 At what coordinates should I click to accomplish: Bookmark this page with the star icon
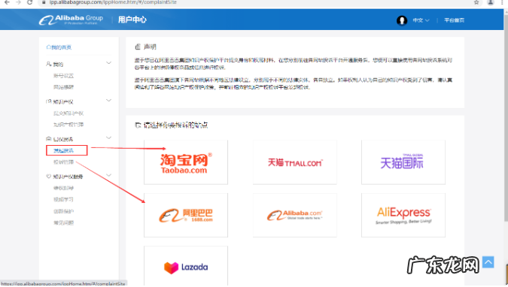click(476, 2)
